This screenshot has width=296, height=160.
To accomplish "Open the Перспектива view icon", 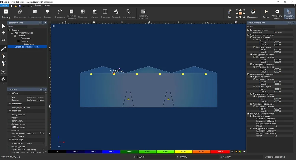I will [x=253, y=12].
